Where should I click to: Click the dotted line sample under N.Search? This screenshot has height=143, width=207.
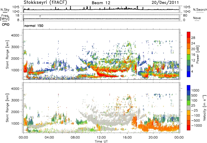point(200,12)
